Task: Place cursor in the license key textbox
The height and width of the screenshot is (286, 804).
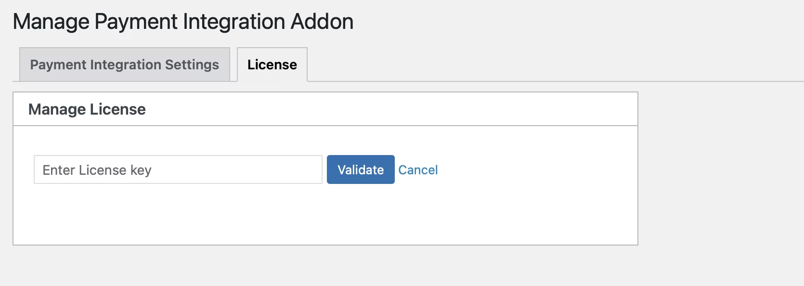Action: [178, 169]
